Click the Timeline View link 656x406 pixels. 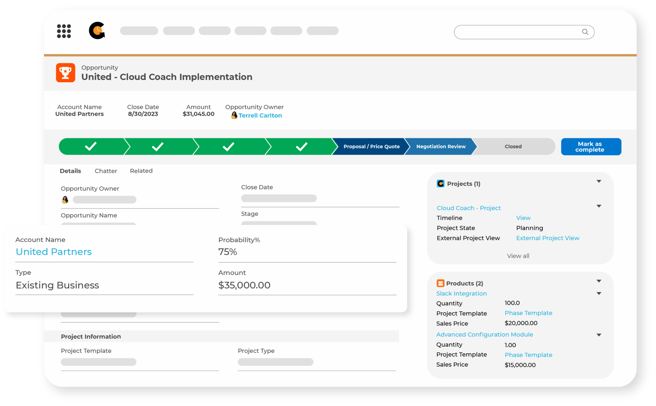coord(523,218)
